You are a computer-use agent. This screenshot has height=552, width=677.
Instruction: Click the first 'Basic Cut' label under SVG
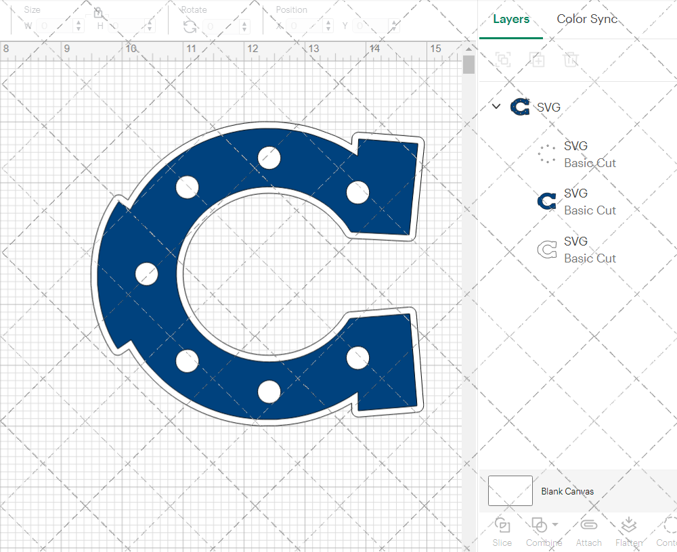pyautogui.click(x=590, y=163)
